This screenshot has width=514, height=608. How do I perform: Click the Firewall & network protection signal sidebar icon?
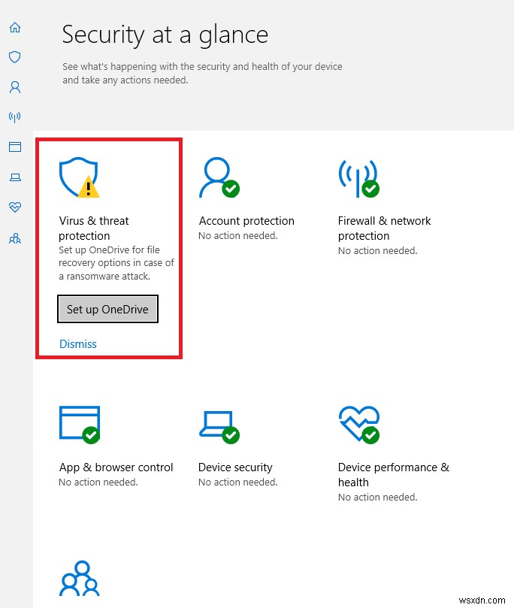tap(14, 117)
